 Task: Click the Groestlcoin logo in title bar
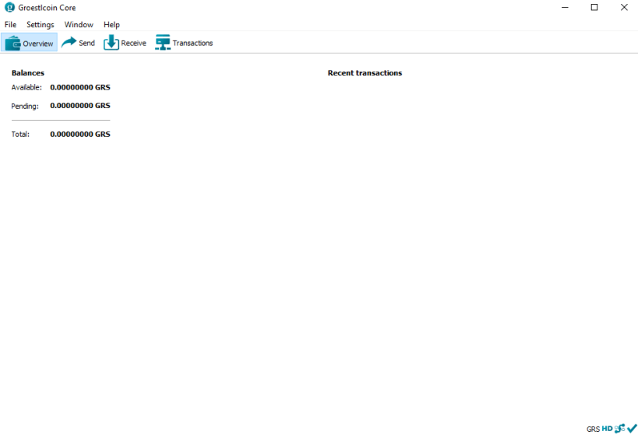pos(9,7)
